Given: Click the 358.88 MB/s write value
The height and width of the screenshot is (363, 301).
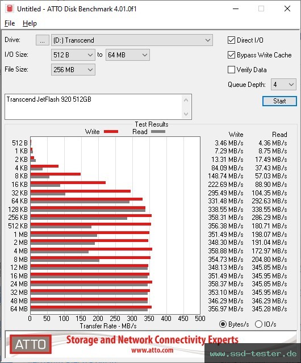Looking at the screenshot, I should 225,251.
